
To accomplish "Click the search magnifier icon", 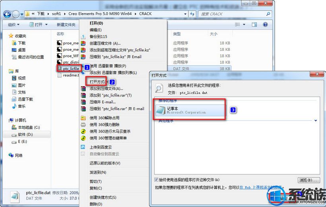I will coord(268,14).
